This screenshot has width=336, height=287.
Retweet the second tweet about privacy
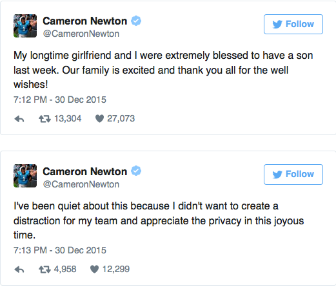point(44,270)
